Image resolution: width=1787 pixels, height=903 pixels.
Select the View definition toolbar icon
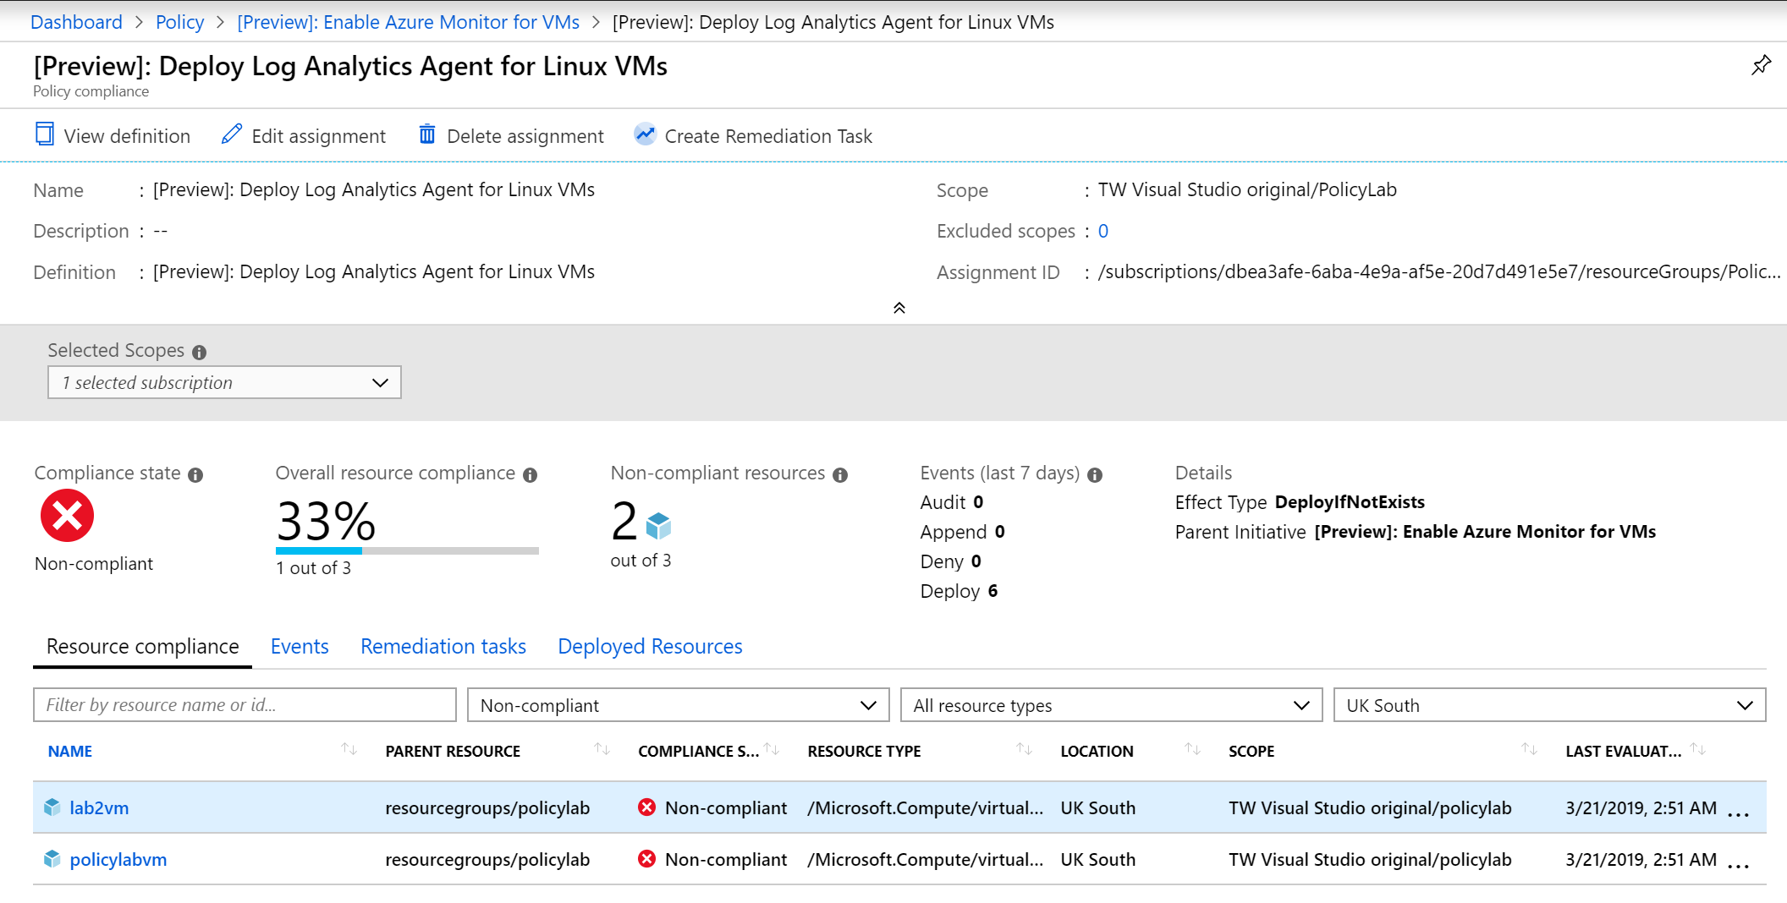[x=44, y=135]
